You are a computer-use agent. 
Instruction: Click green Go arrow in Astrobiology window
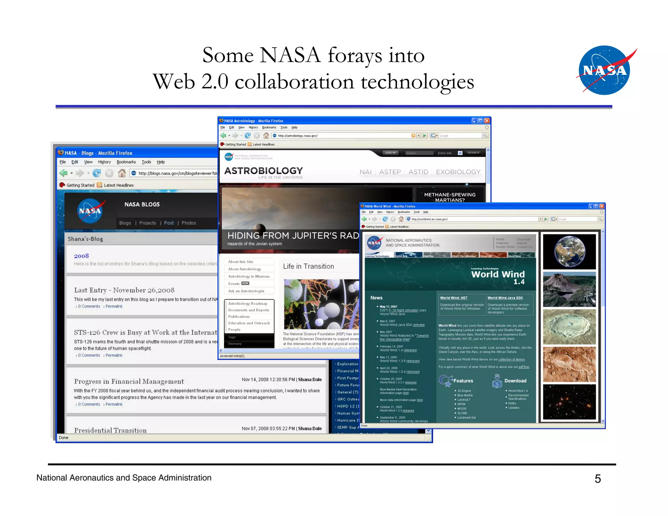pos(425,136)
